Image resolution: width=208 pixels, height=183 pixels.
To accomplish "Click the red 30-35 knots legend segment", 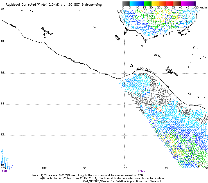I will coord(170,3).
